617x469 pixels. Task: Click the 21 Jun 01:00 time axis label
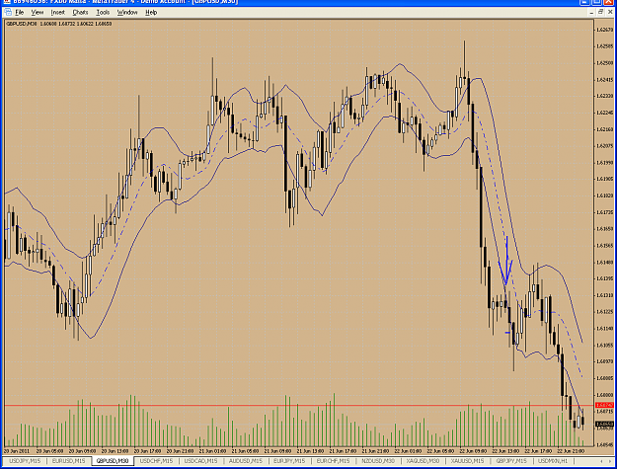(212, 451)
